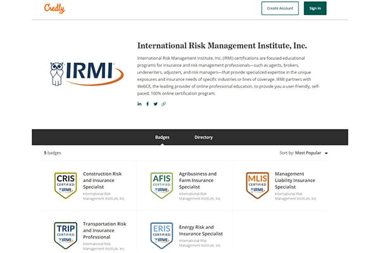Click the '5 badges' count text
The height and width of the screenshot is (253, 380).
click(x=53, y=153)
